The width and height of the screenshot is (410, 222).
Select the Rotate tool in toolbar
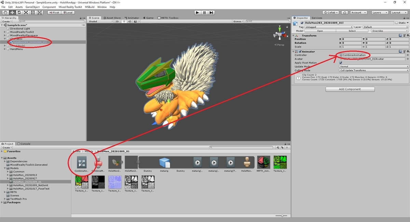(x=19, y=12)
